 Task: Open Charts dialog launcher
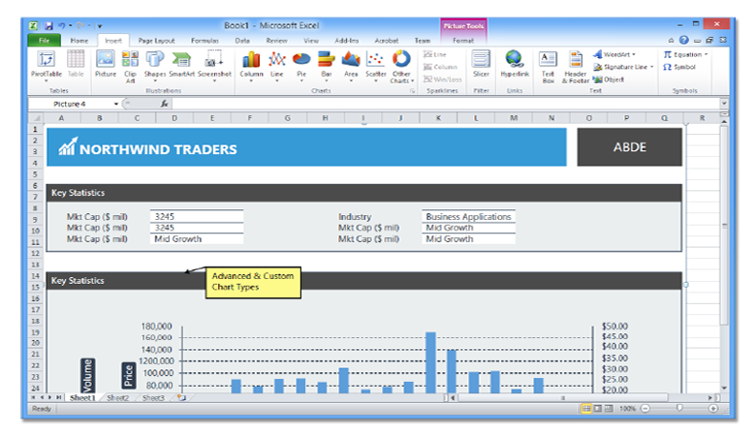click(x=412, y=90)
